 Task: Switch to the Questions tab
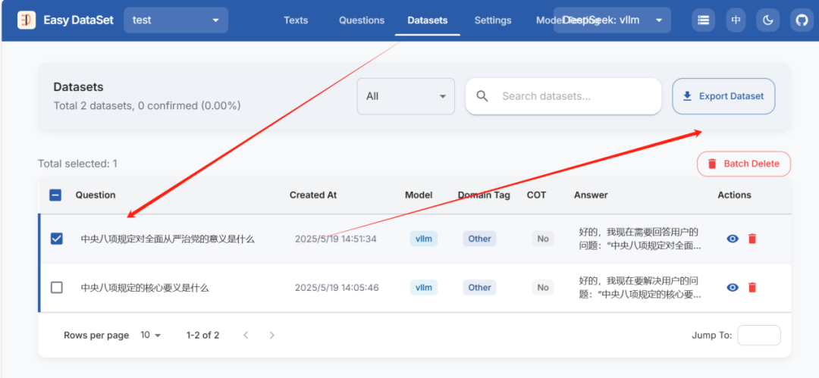point(362,20)
